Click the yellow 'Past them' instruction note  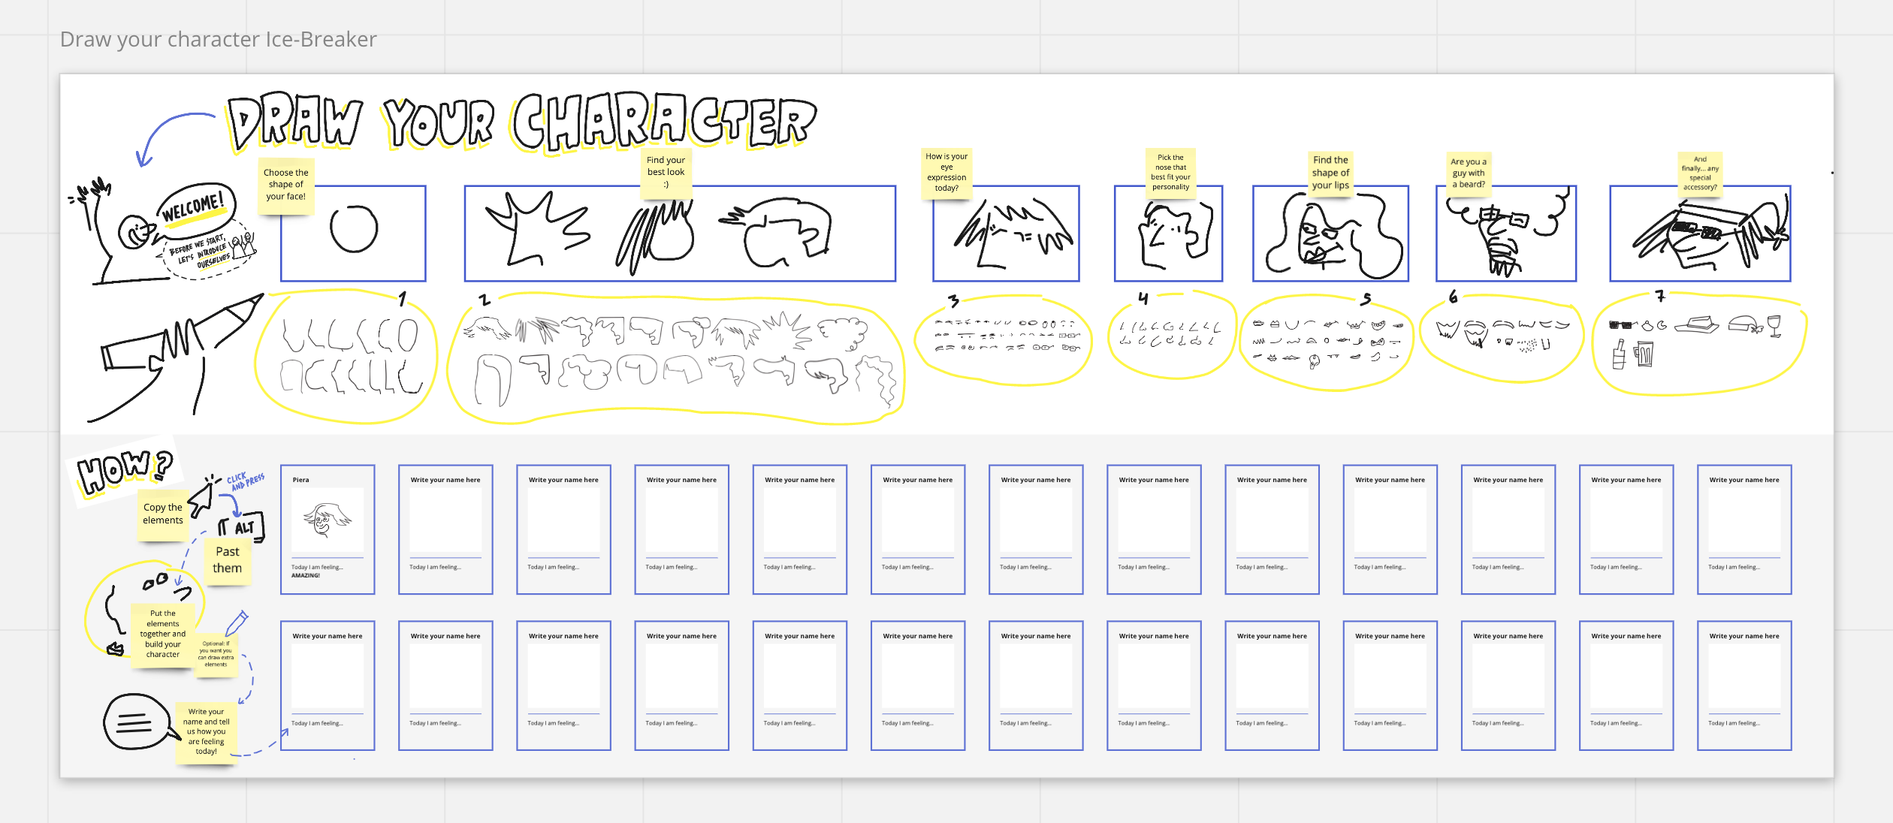228,559
